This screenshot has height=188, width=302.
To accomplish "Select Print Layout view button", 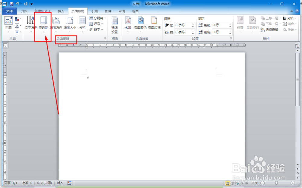I will point(227,183).
